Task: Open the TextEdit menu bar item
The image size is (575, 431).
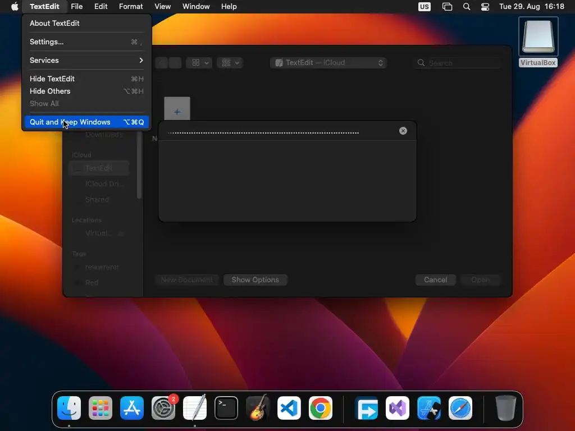Action: (x=44, y=7)
